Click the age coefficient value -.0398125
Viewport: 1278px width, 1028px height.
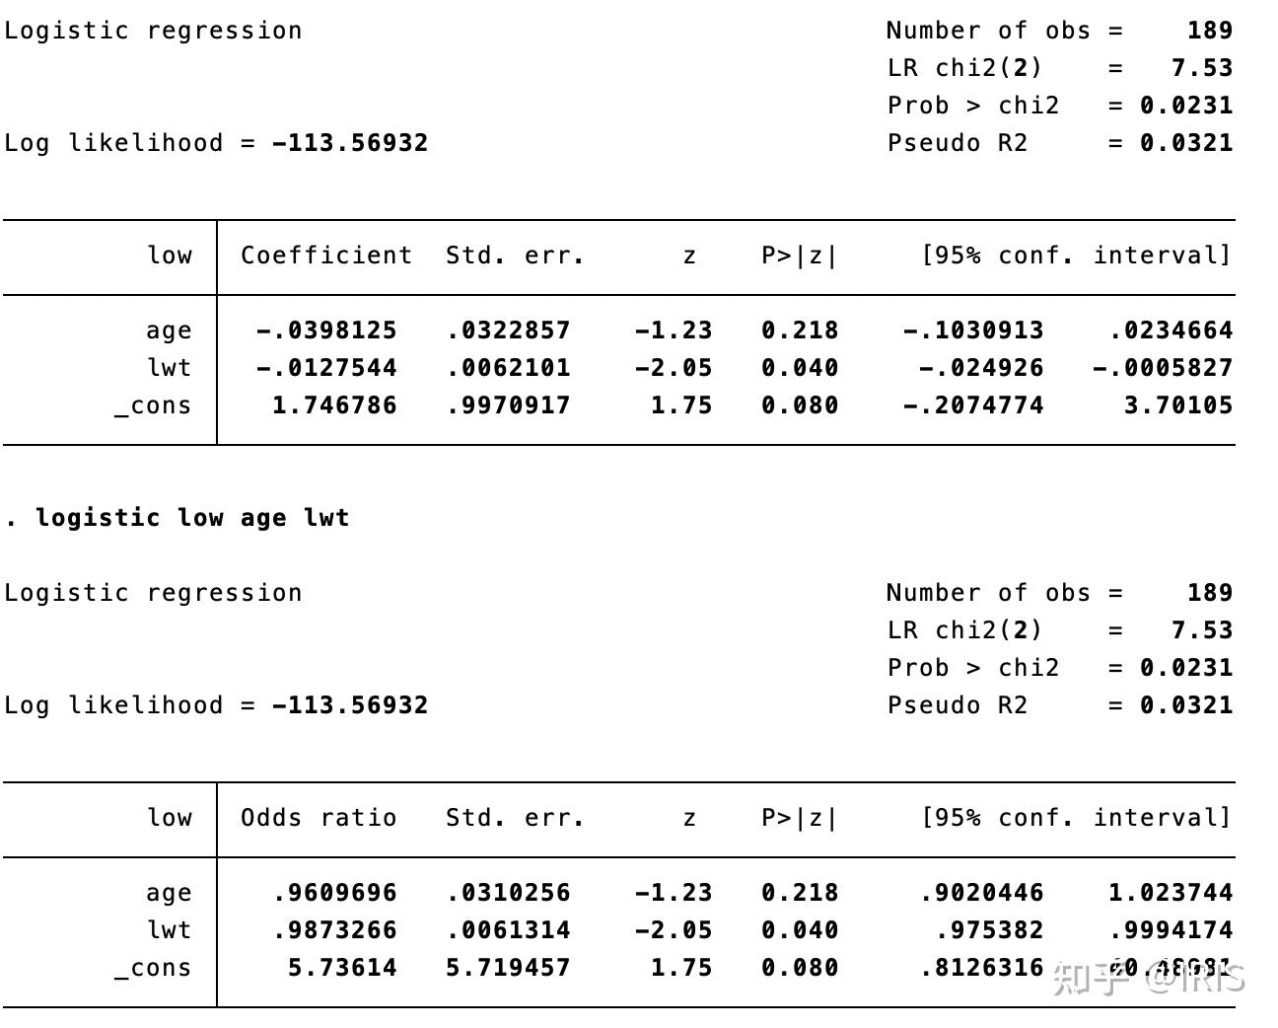(x=326, y=330)
